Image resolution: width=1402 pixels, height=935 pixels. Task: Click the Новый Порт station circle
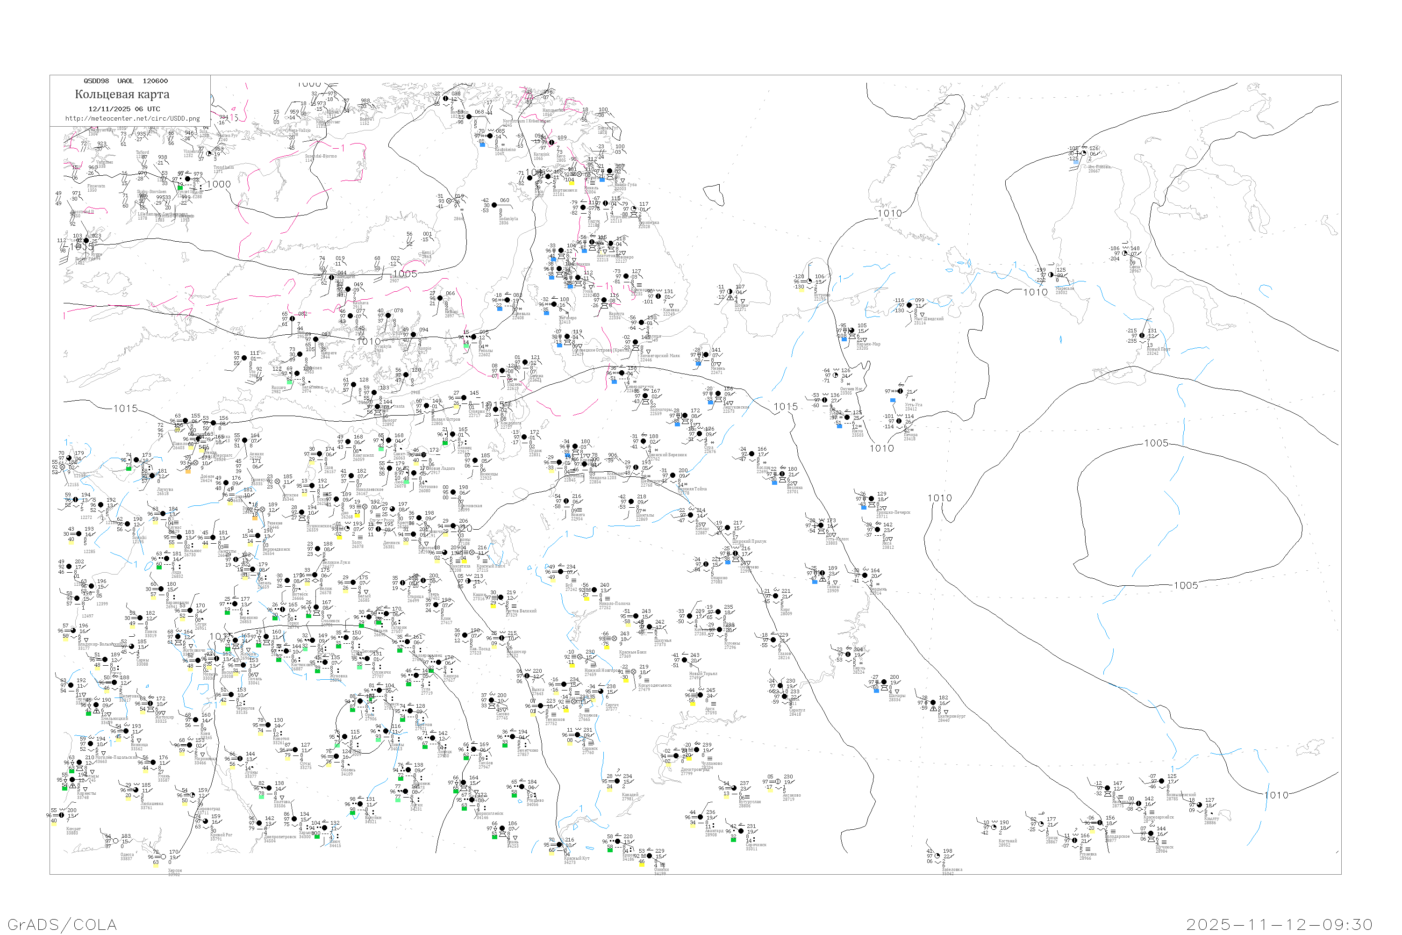click(1142, 336)
